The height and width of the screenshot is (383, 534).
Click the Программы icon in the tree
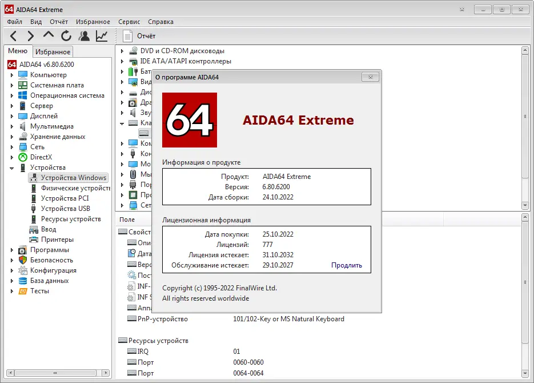23,250
